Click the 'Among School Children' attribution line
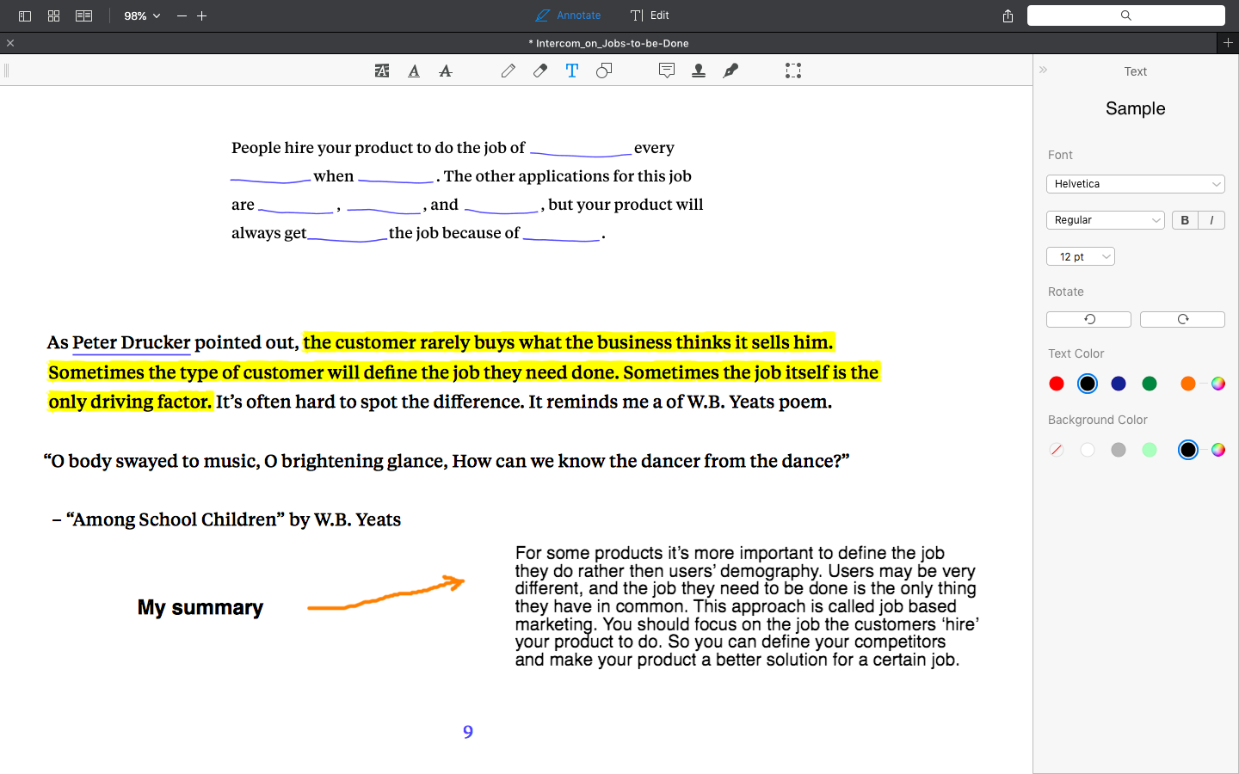Image resolution: width=1239 pixels, height=774 pixels. pyautogui.click(x=226, y=519)
